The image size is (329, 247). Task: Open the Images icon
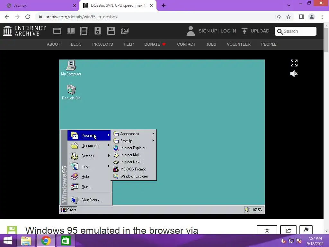point(125,31)
